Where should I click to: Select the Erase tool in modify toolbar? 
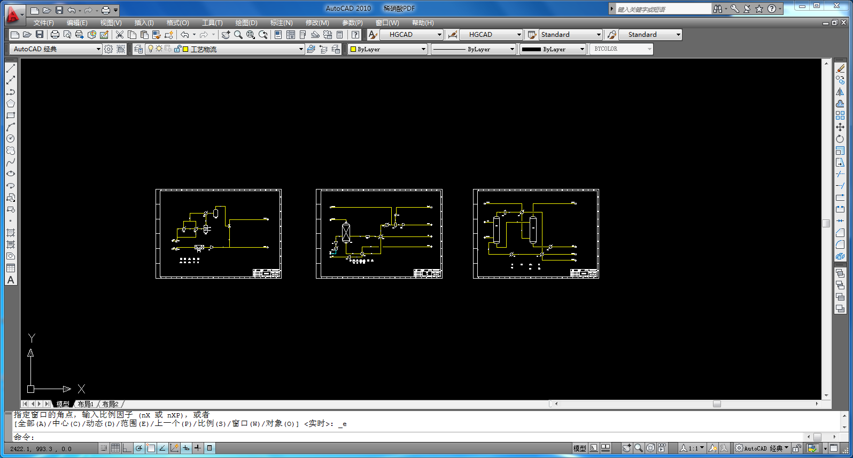pyautogui.click(x=840, y=68)
